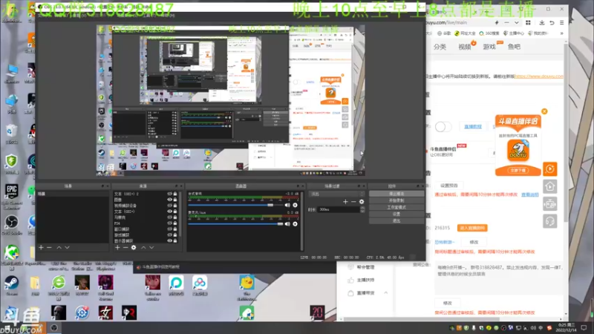Toggle visibility of the 窗口捕获 source
This screenshot has height=334, width=594.
pos(170,229)
